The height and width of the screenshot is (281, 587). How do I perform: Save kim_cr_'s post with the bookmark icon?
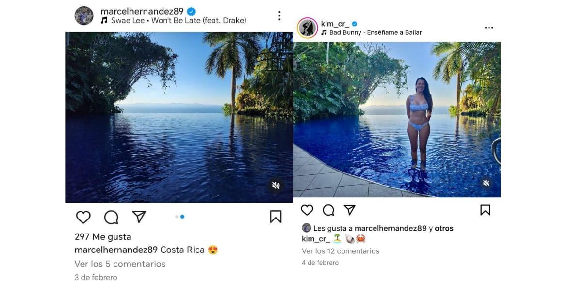click(485, 209)
